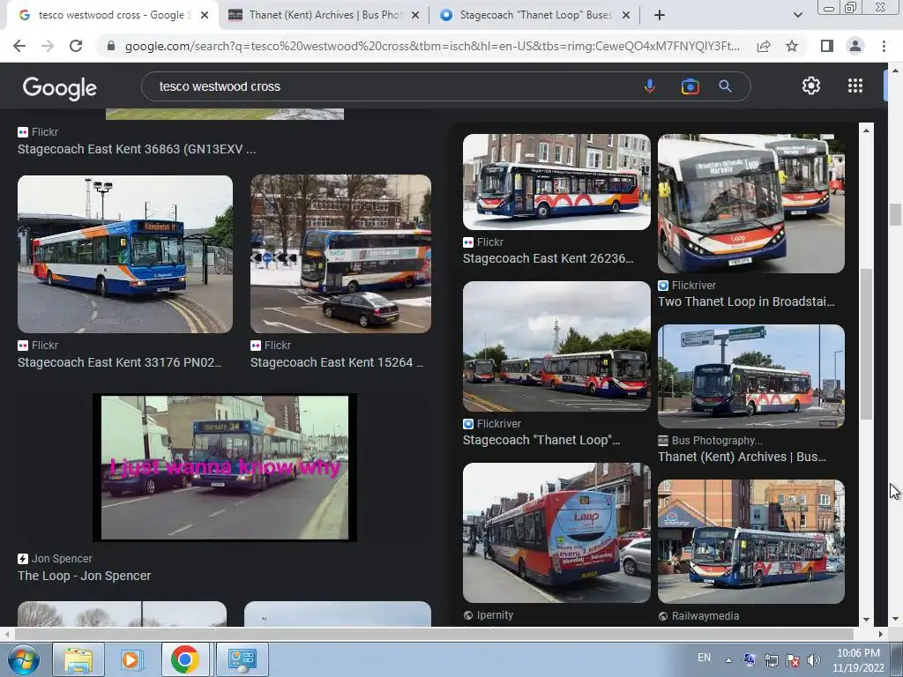Open Thanet (Kent) Archives bus thumbnail
Image resolution: width=903 pixels, height=677 pixels.
coord(751,376)
